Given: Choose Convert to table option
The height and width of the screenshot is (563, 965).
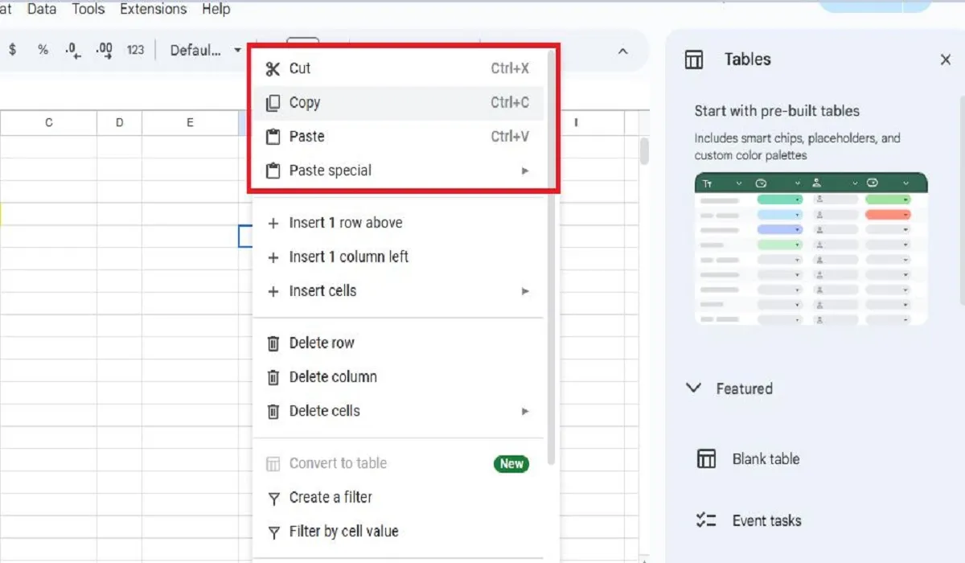Looking at the screenshot, I should coord(338,463).
